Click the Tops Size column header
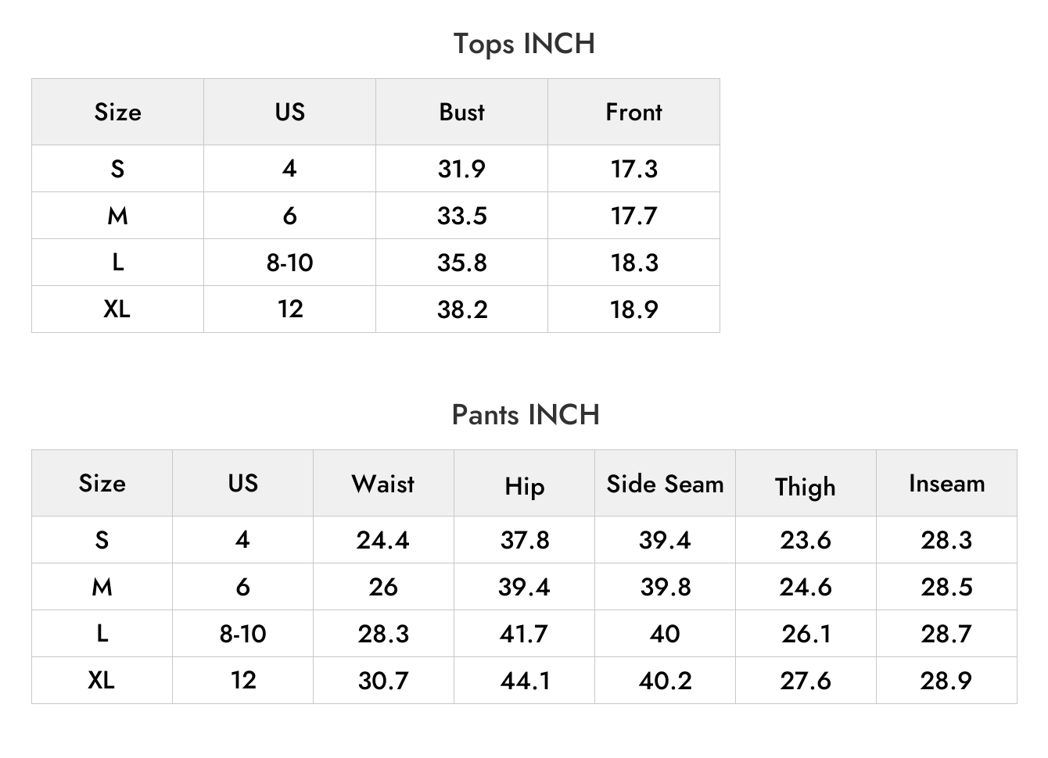This screenshot has width=1048, height=758. point(117,112)
